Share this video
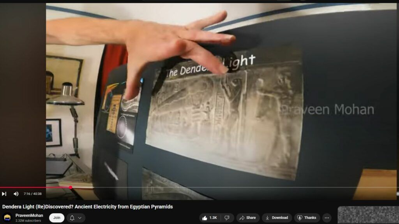Viewport: 399px width, 224px height. (247, 218)
